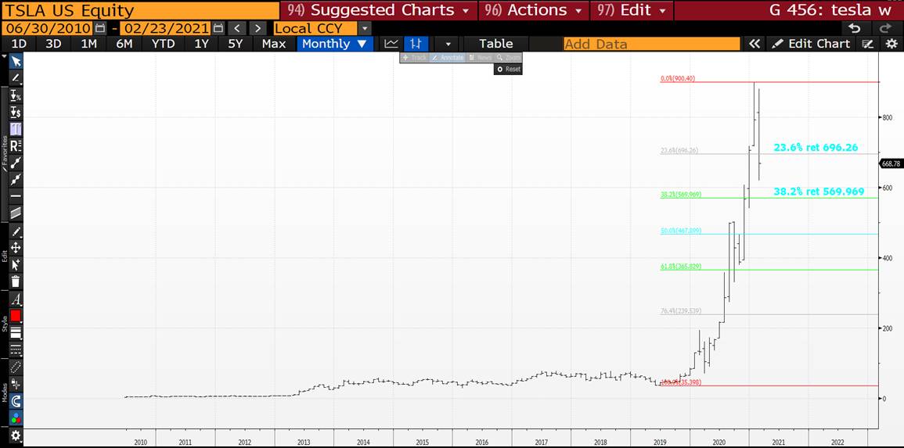Viewport: 904px width, 448px height.
Task: Click the Track mode button
Action: pos(415,58)
